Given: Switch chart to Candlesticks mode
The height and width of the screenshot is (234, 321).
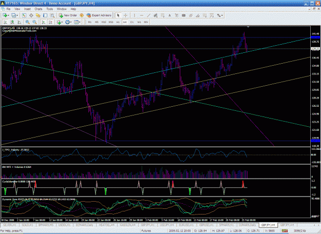Looking at the screenshot, I should click(12, 22).
